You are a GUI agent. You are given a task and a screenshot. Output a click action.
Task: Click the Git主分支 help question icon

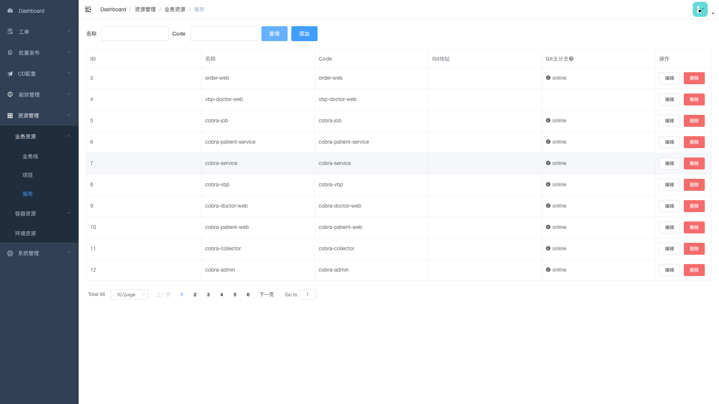coord(571,59)
